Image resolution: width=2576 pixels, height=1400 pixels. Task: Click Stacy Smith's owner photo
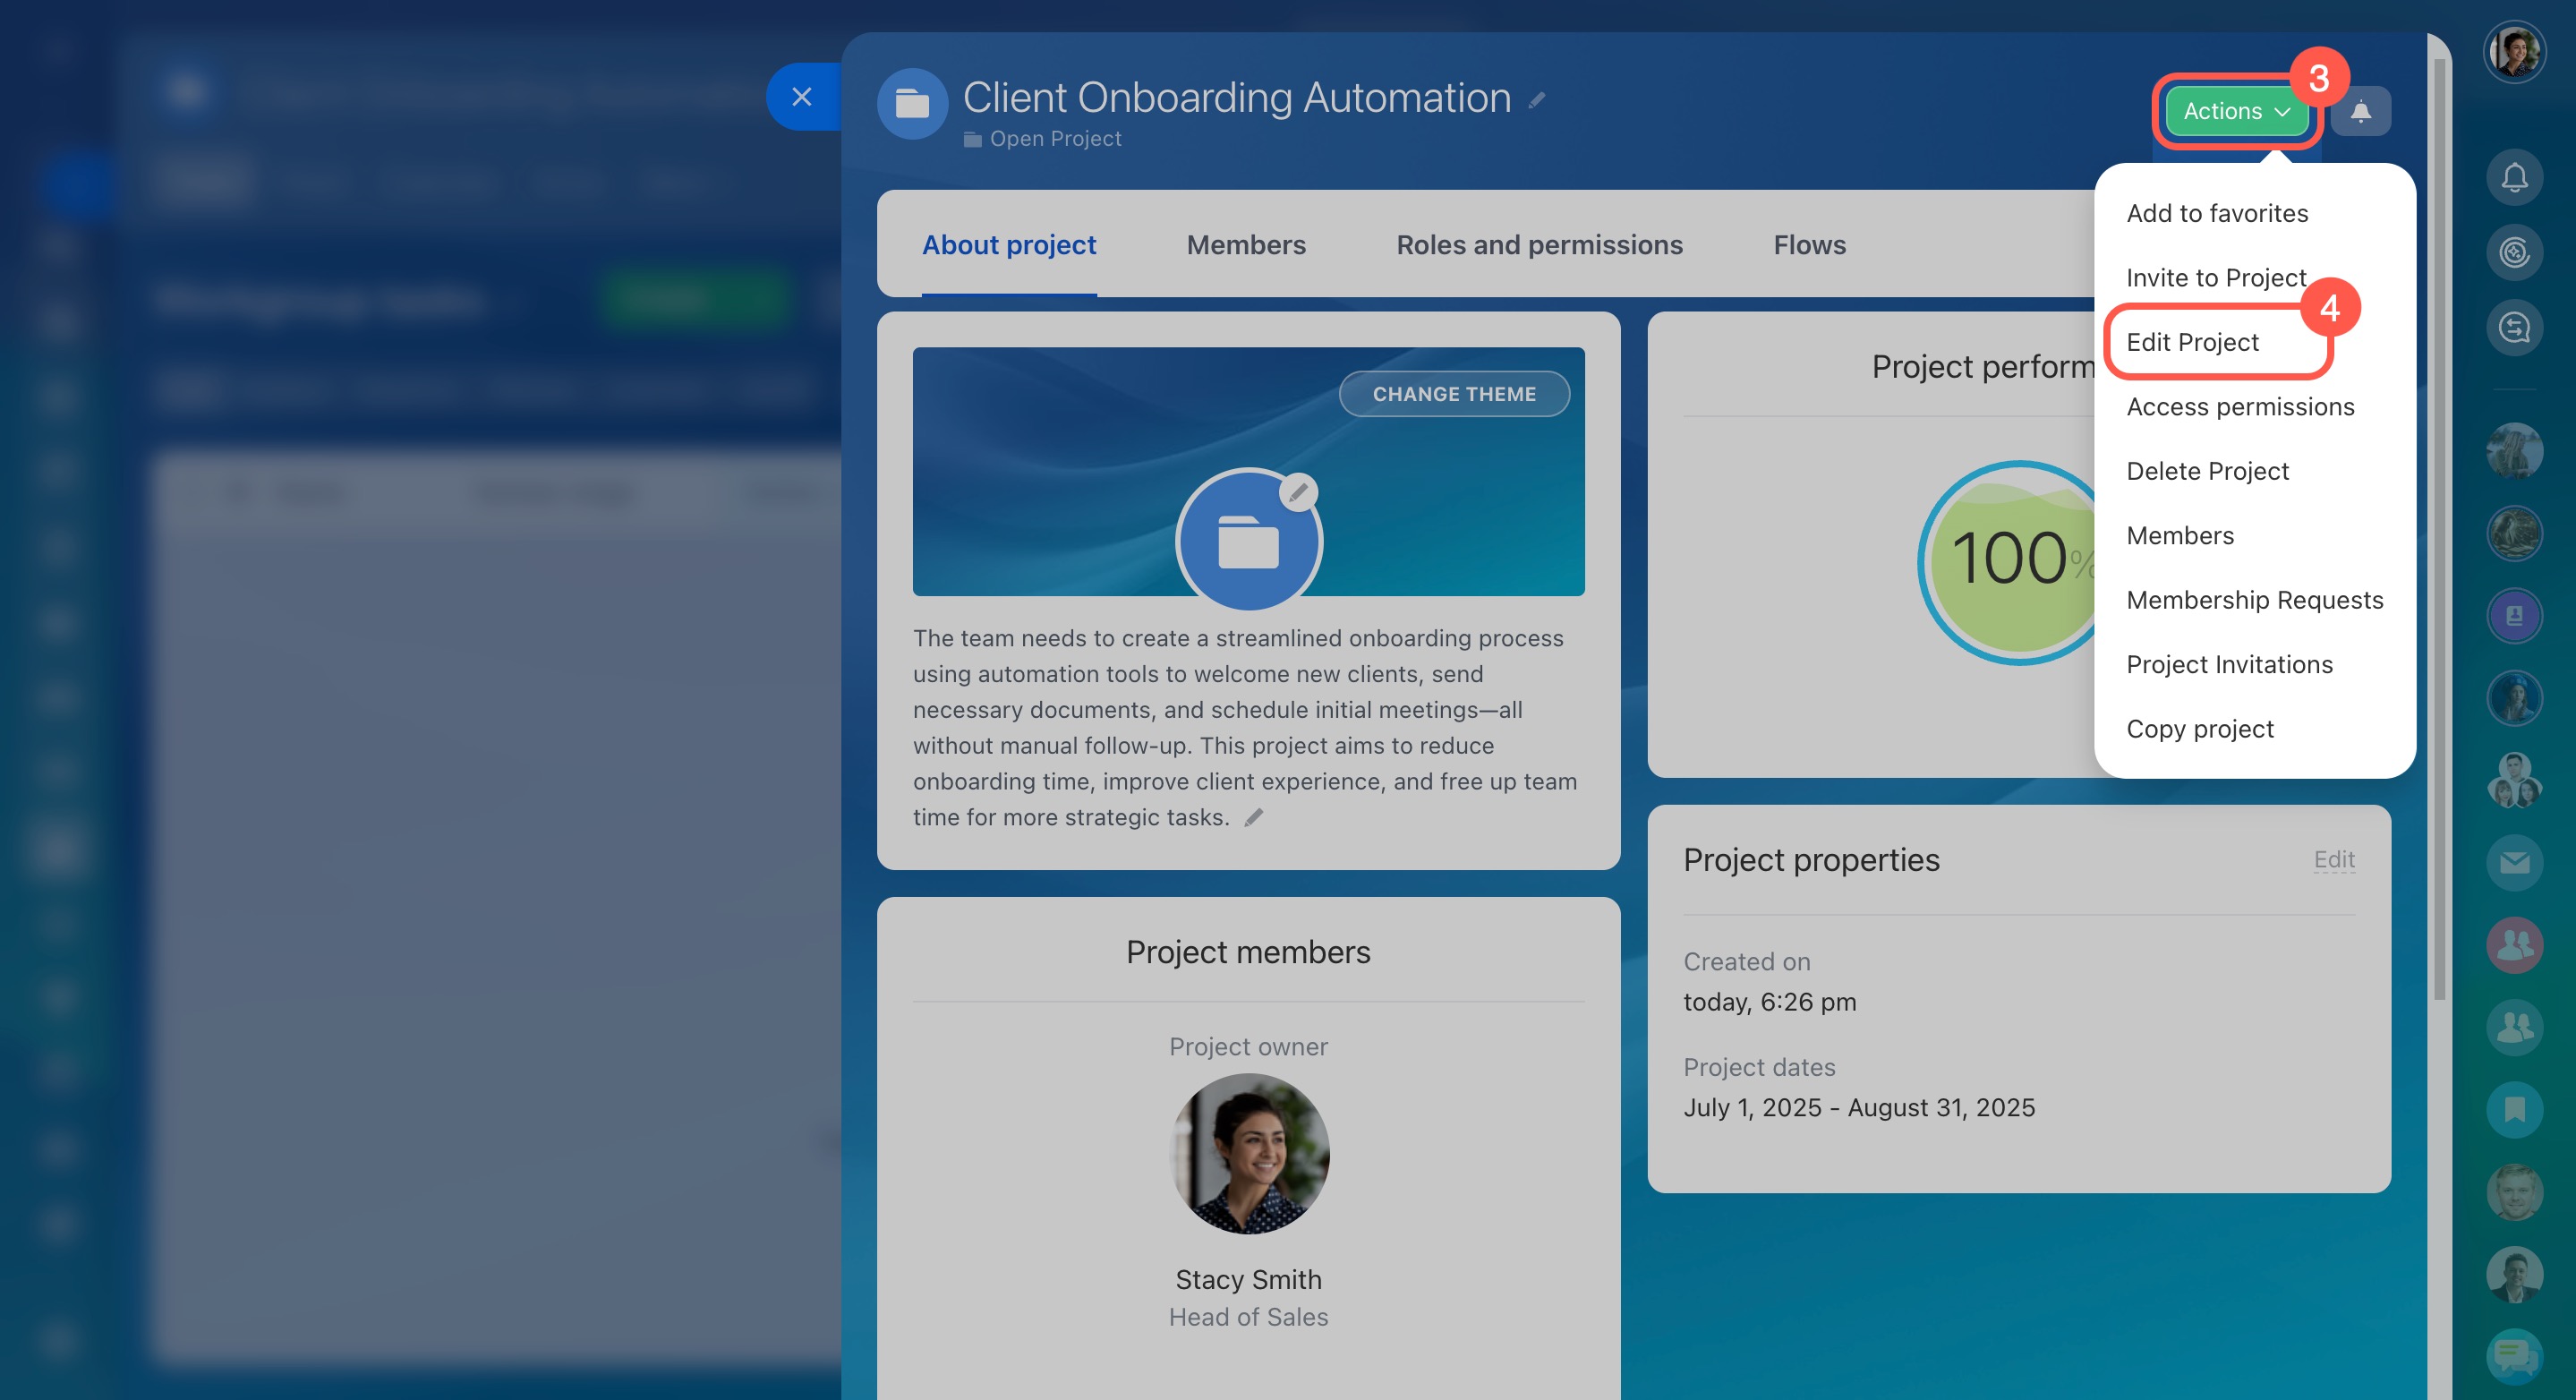(1249, 1154)
